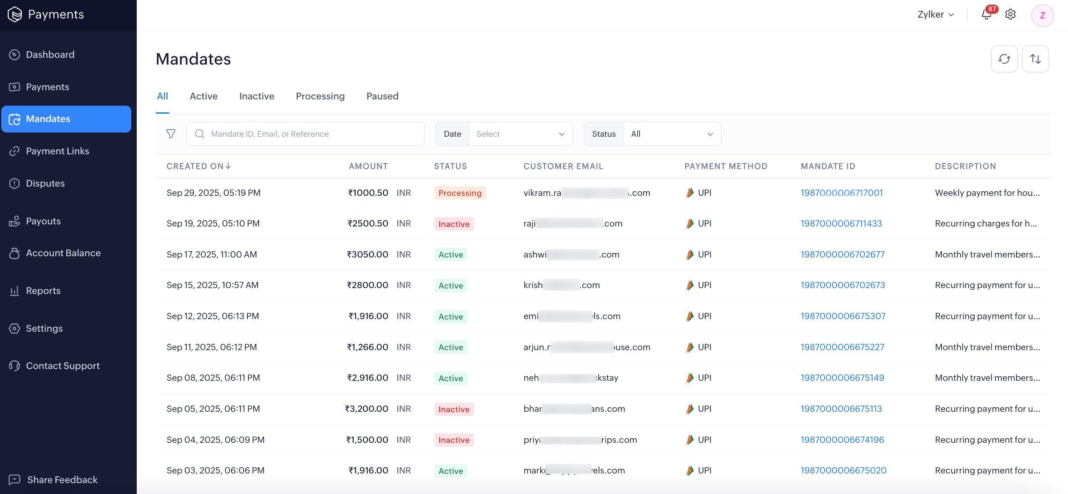1068x494 pixels.
Task: Open the Status filter dropdown
Action: click(671, 133)
